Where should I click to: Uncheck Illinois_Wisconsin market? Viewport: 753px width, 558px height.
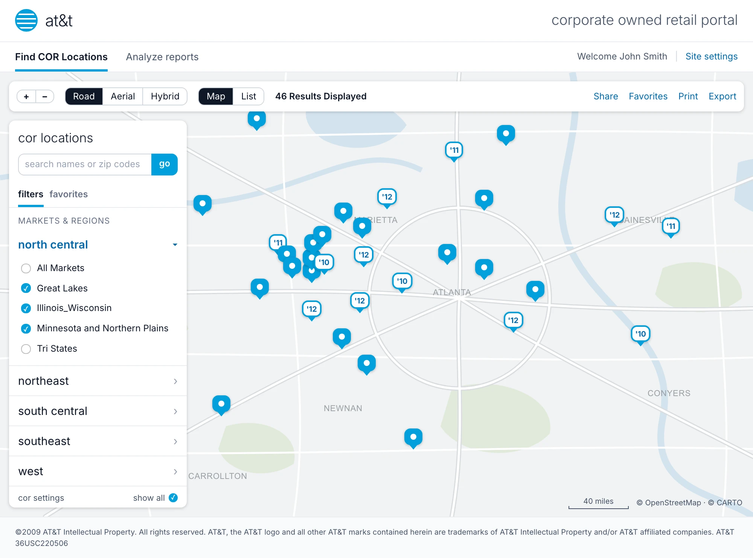[x=26, y=308]
